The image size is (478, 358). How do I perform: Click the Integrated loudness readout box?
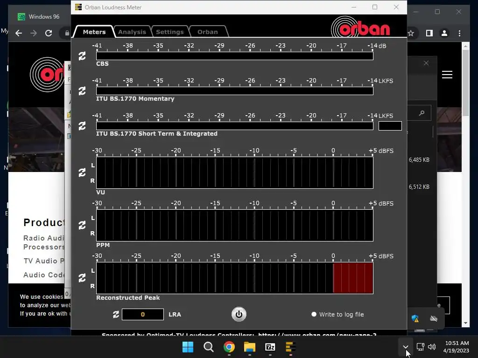(x=390, y=126)
